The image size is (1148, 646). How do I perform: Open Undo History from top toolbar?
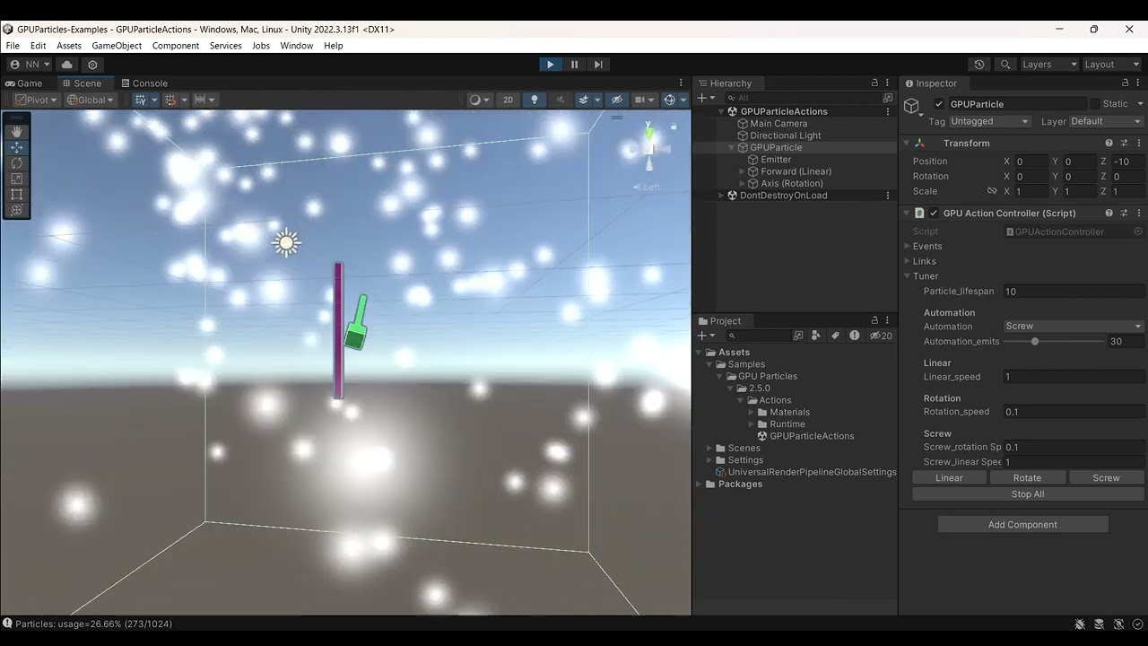(979, 65)
